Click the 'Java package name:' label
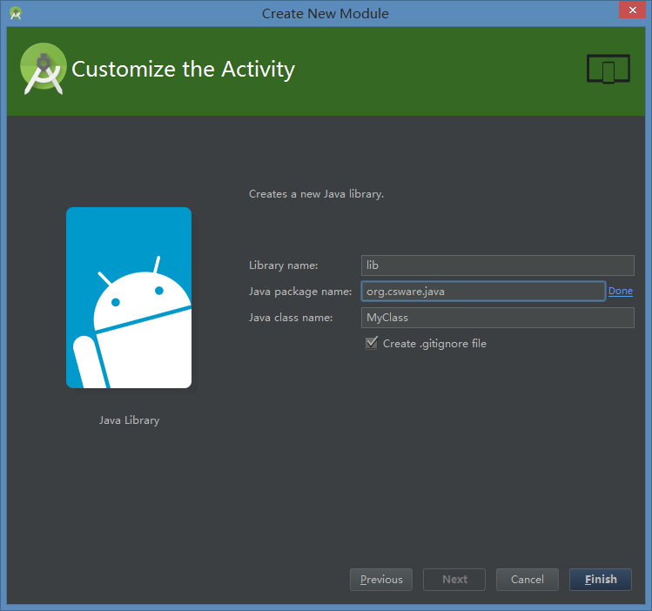The height and width of the screenshot is (611, 652). [x=299, y=292]
